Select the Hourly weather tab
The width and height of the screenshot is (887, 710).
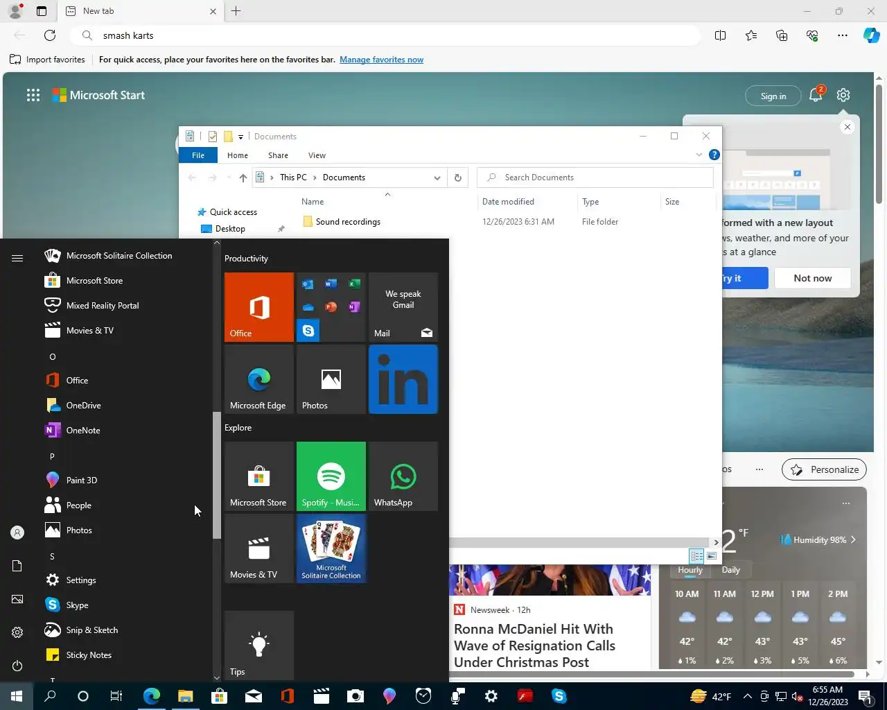[x=690, y=570]
